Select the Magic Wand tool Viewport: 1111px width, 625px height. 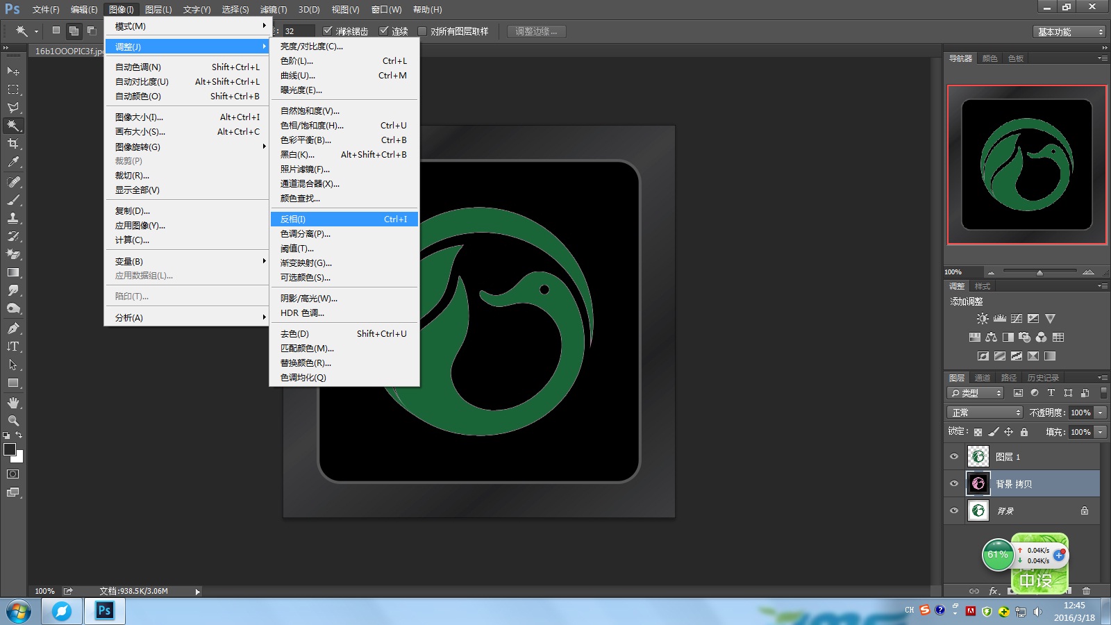pos(12,126)
